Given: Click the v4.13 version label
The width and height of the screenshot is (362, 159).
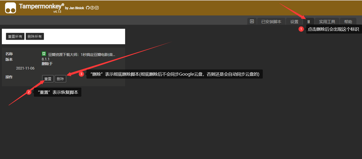Looking at the screenshot, I should [57, 12].
